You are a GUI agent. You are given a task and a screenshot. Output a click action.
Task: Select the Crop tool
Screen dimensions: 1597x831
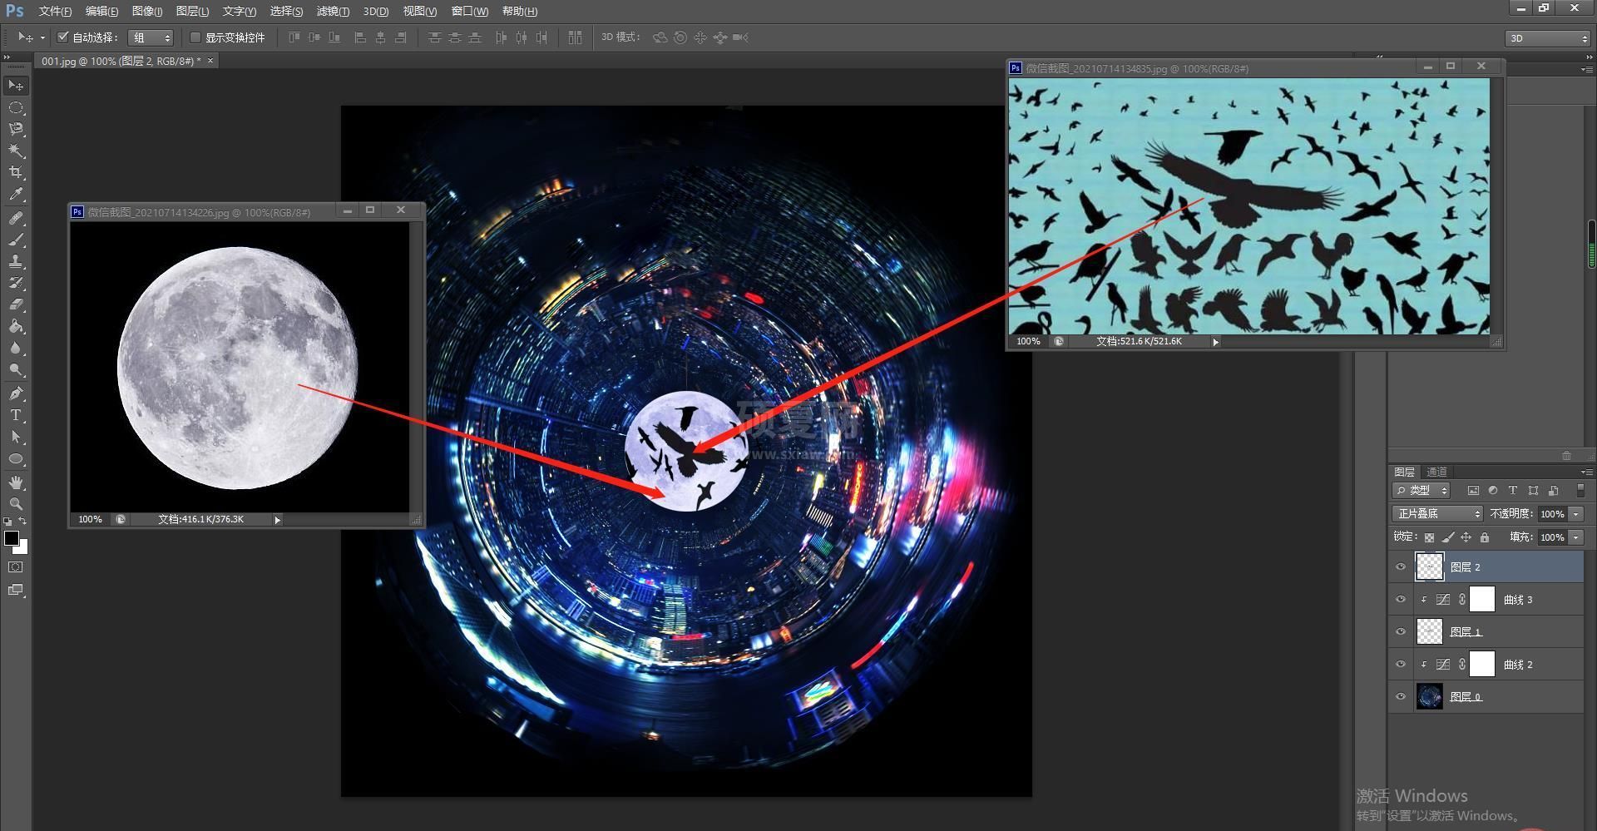16,172
